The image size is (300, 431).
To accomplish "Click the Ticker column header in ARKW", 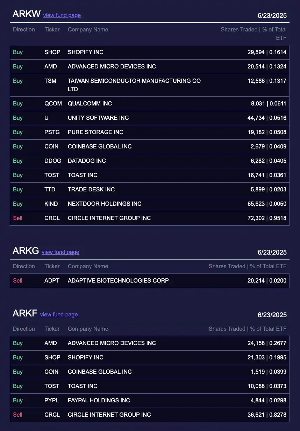I will (x=52, y=30).
